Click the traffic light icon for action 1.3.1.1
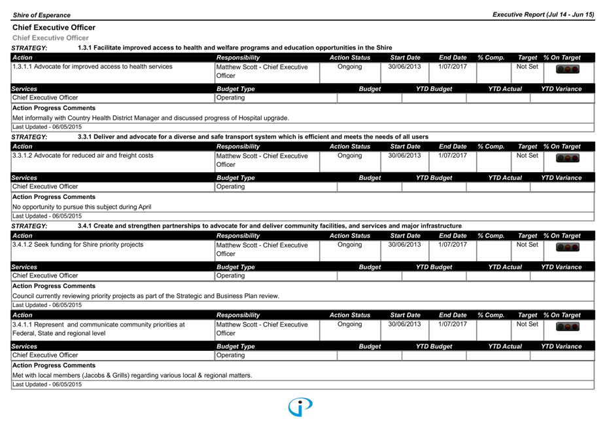607x430 pixels. pos(568,69)
